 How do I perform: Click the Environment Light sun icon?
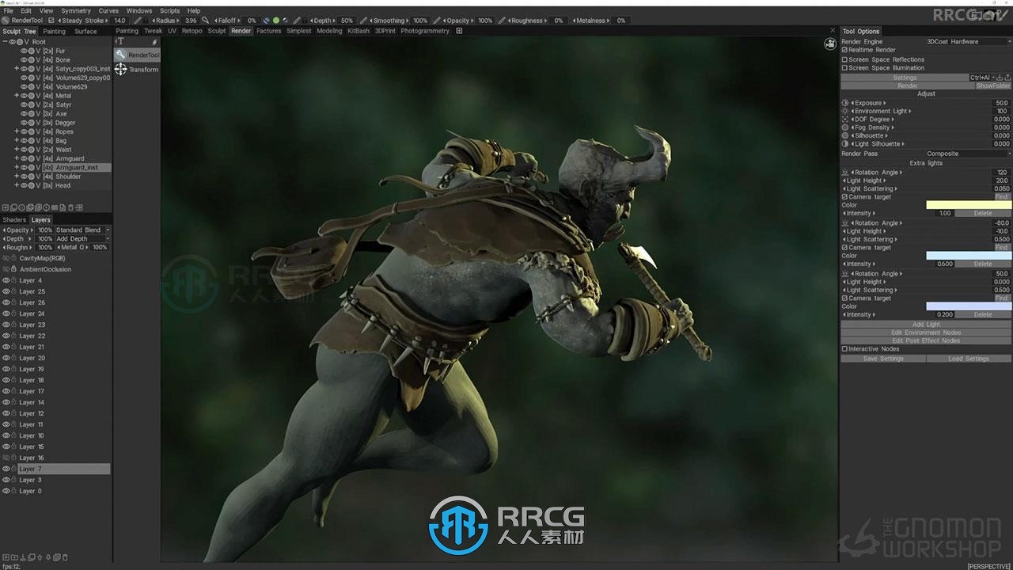click(845, 111)
